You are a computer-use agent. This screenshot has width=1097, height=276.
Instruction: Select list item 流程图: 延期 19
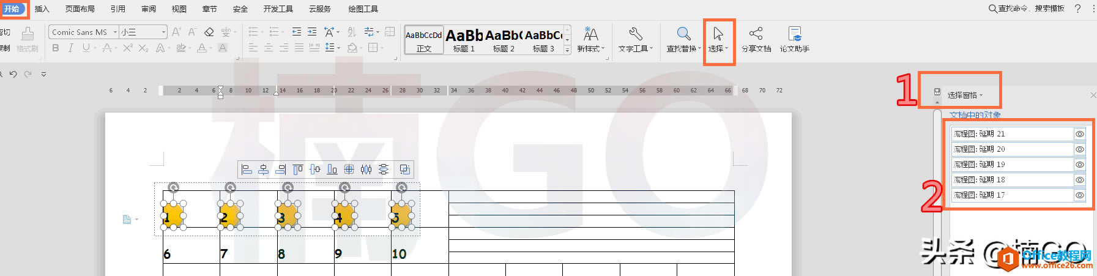(1012, 164)
